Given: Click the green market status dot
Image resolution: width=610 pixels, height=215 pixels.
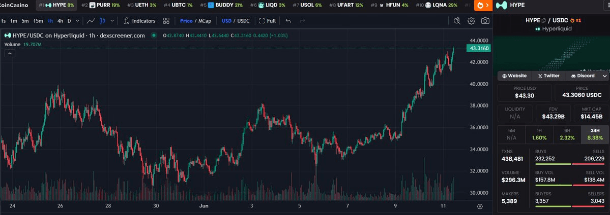Looking at the screenshot, I should (x=154, y=35).
